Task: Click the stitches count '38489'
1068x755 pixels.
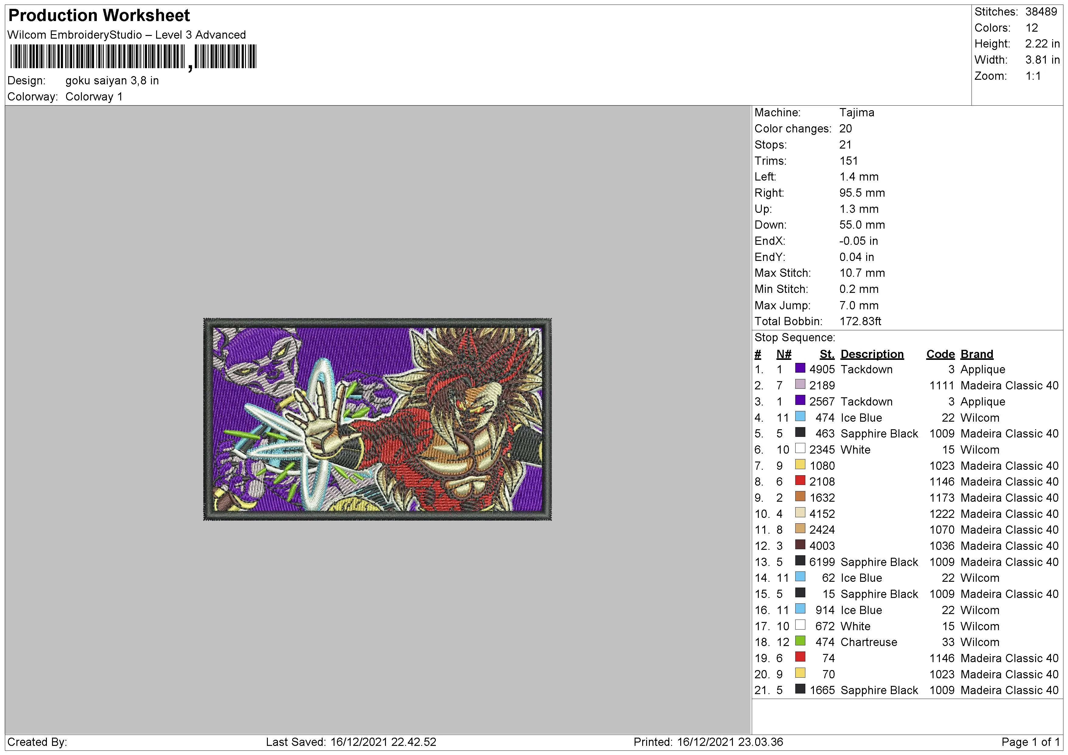Action: tap(1041, 12)
